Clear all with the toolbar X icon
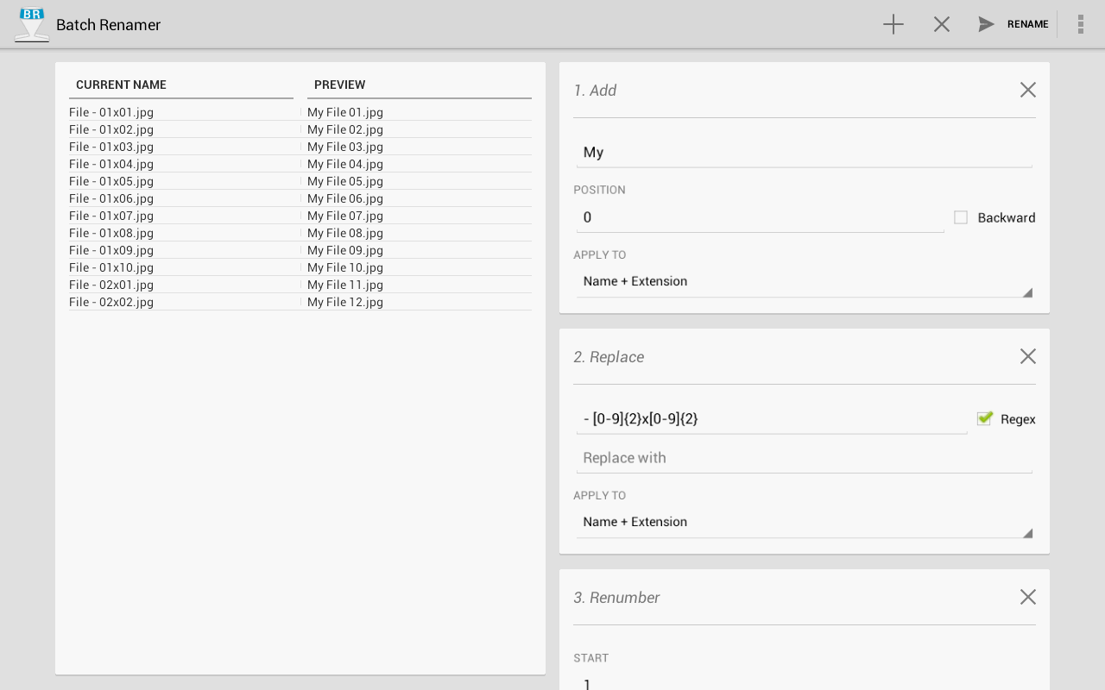This screenshot has height=690, width=1105. pyautogui.click(x=942, y=24)
